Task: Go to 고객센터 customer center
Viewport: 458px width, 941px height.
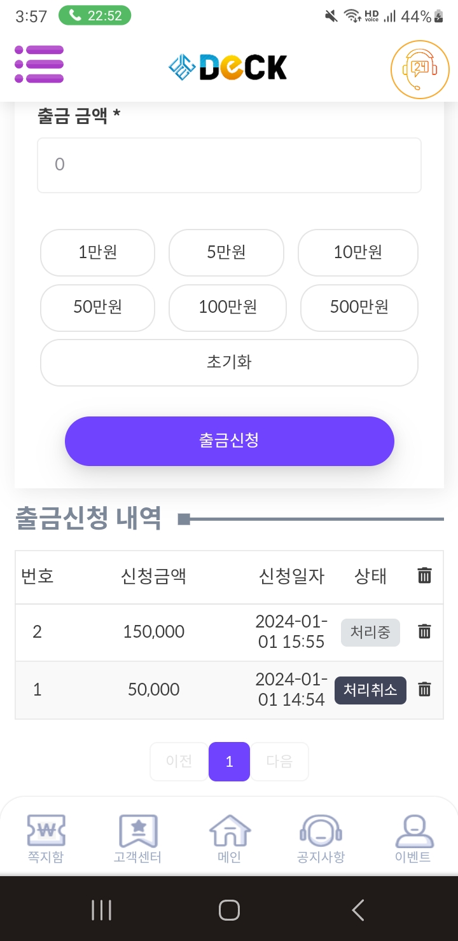Action: tap(138, 839)
